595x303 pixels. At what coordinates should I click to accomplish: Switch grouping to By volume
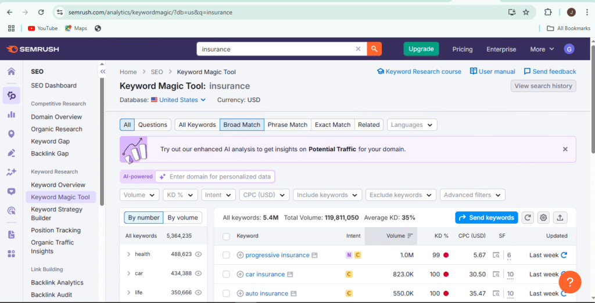pos(183,217)
